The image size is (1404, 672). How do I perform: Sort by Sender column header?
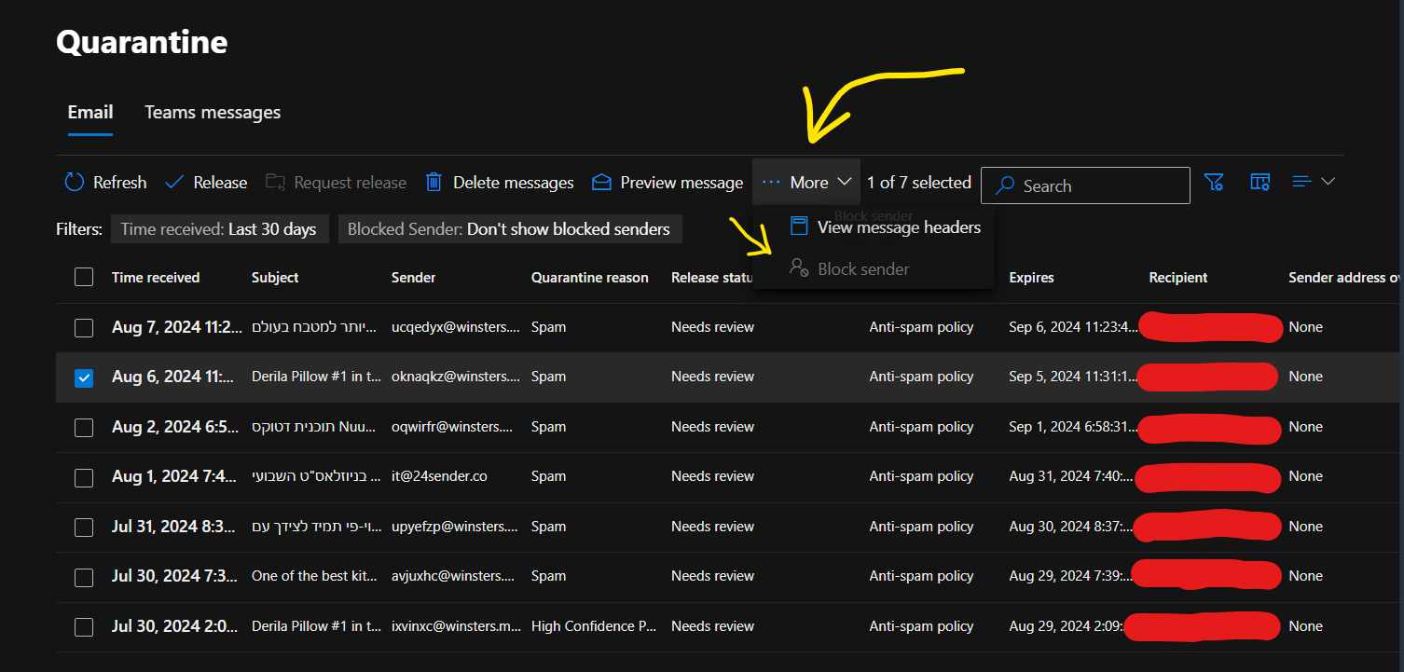(413, 277)
